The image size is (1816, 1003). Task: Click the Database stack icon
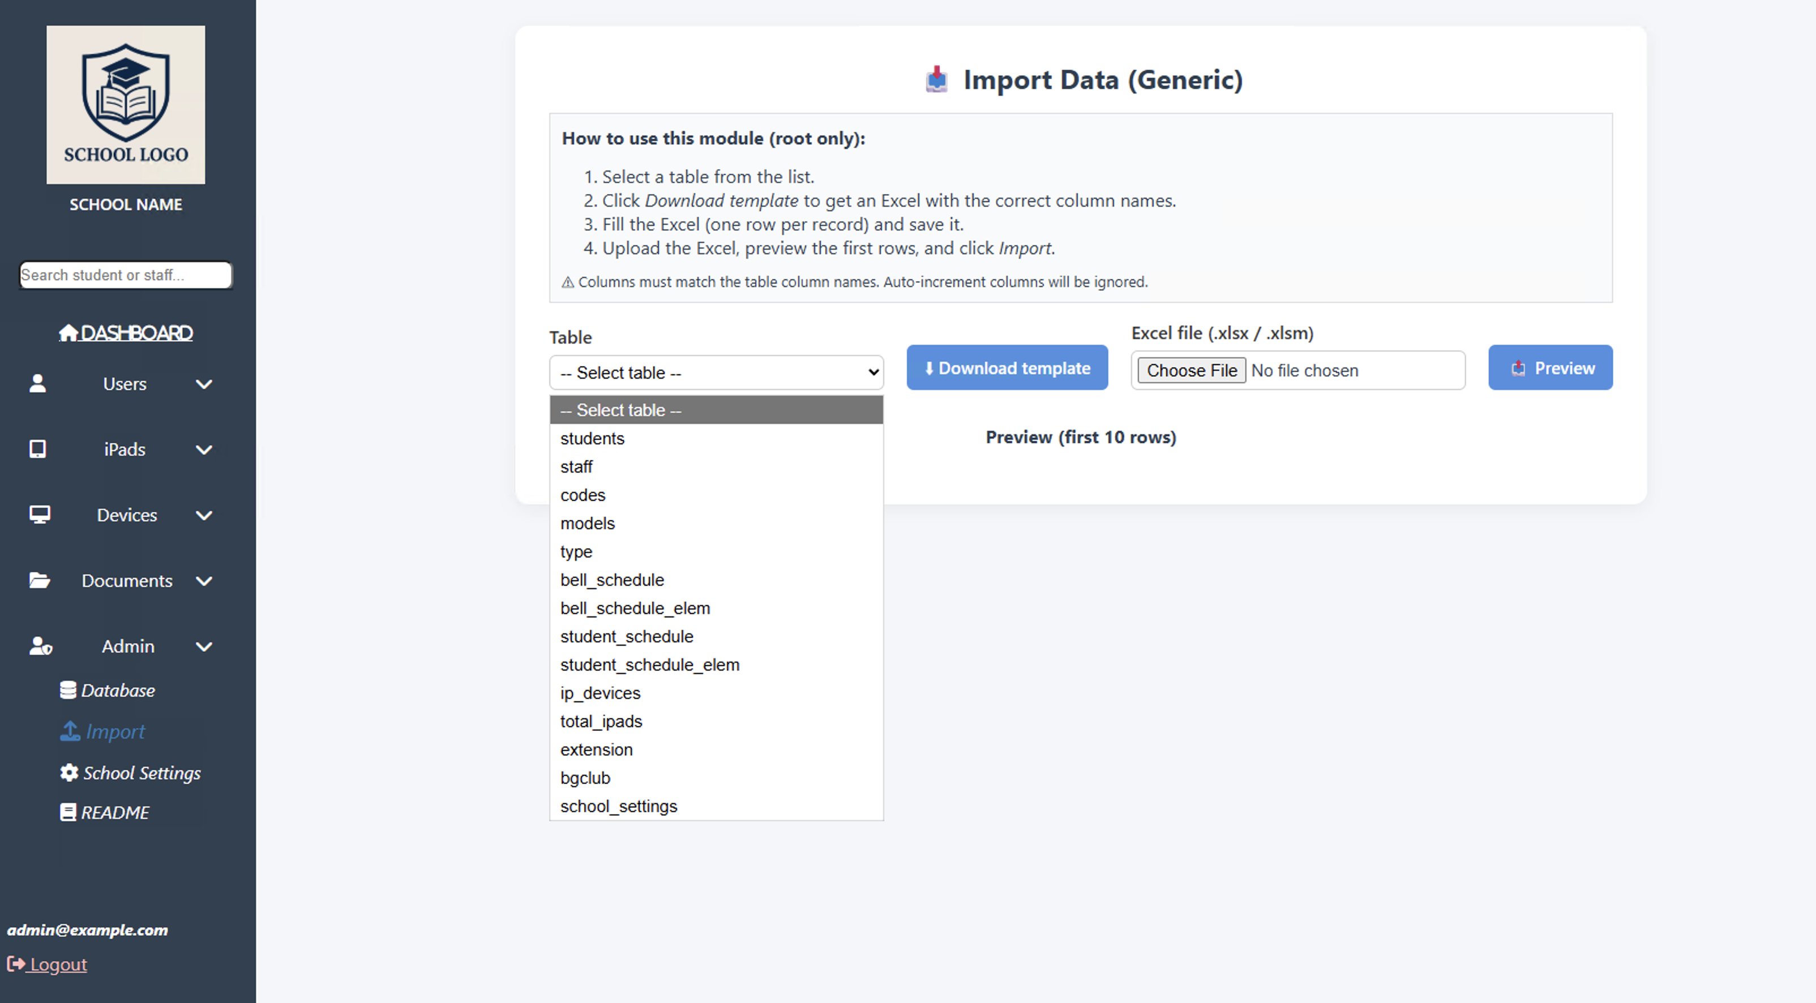(68, 690)
